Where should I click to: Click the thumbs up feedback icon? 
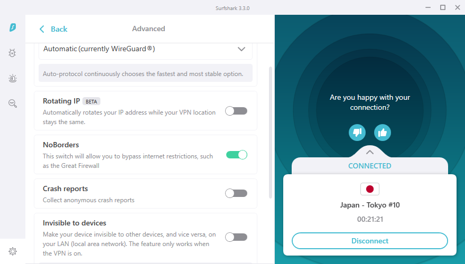(x=383, y=133)
